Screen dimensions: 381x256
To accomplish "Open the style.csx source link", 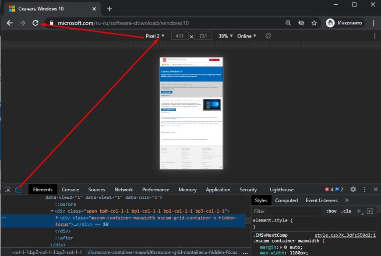I will point(345,235).
